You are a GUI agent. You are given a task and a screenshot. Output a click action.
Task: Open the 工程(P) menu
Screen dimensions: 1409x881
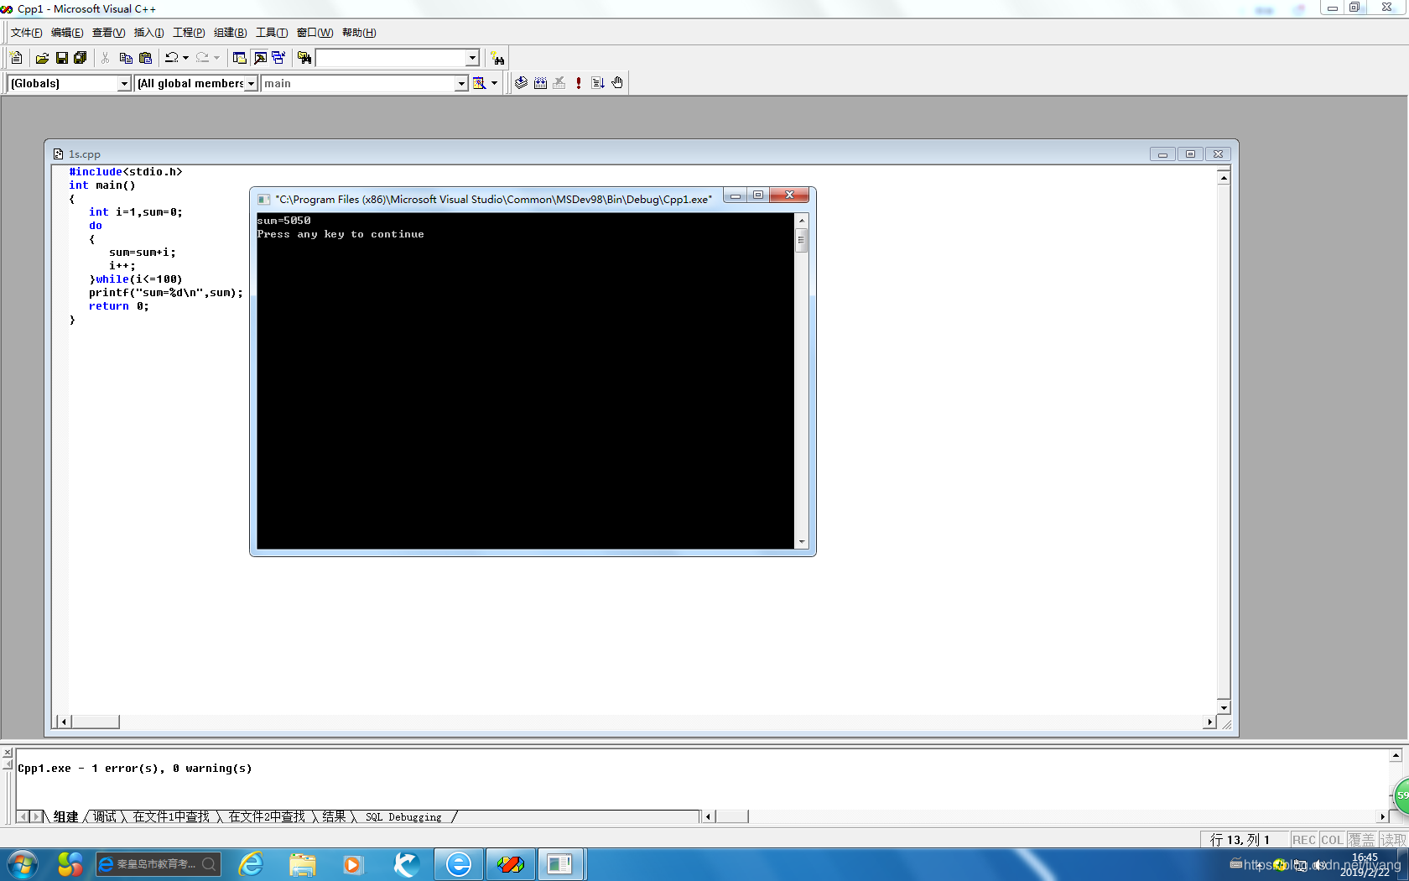pos(189,33)
